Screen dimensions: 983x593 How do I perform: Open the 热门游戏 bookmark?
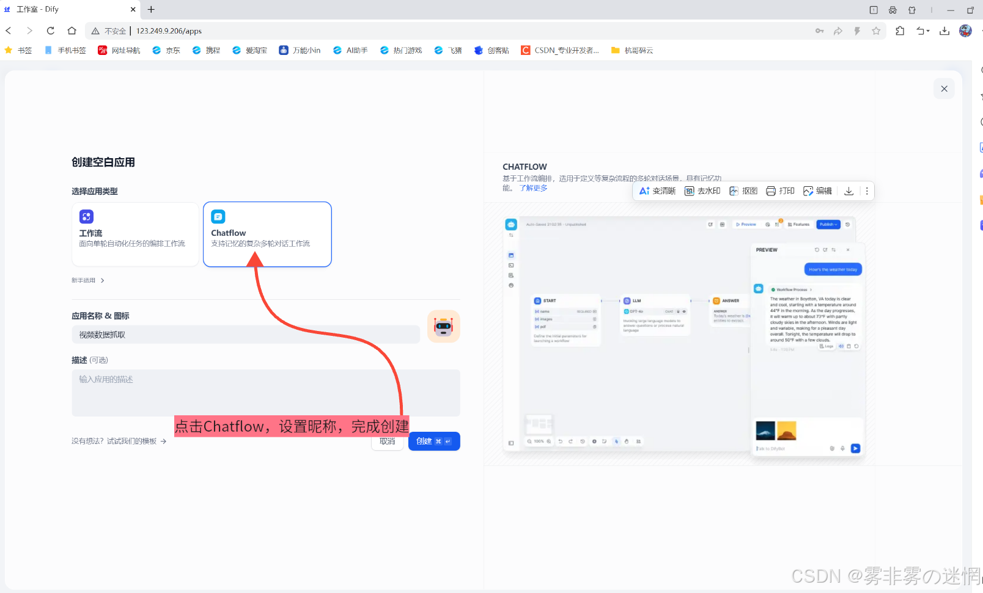pyautogui.click(x=401, y=50)
